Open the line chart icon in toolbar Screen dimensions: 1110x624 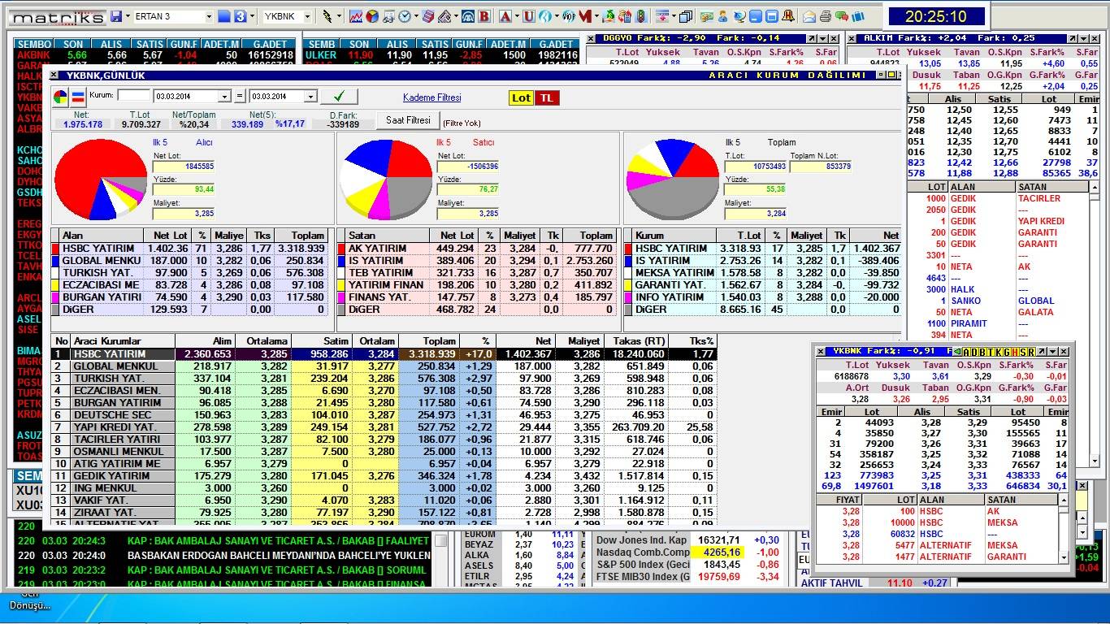click(x=356, y=16)
